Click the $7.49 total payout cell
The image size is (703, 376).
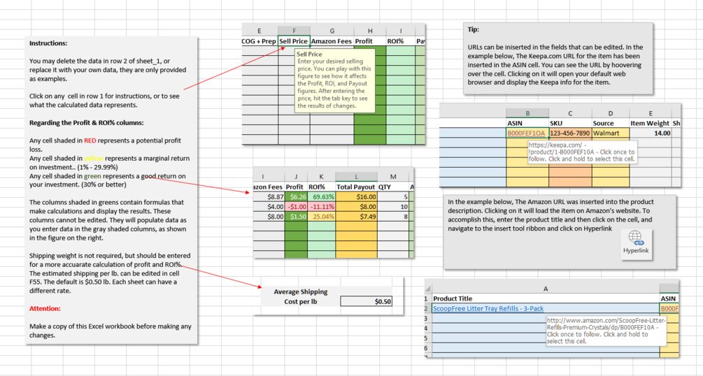(357, 217)
